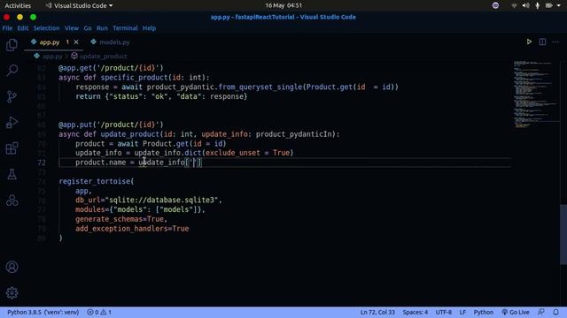Open the Help menu
This screenshot has height=318, width=567.
point(149,28)
